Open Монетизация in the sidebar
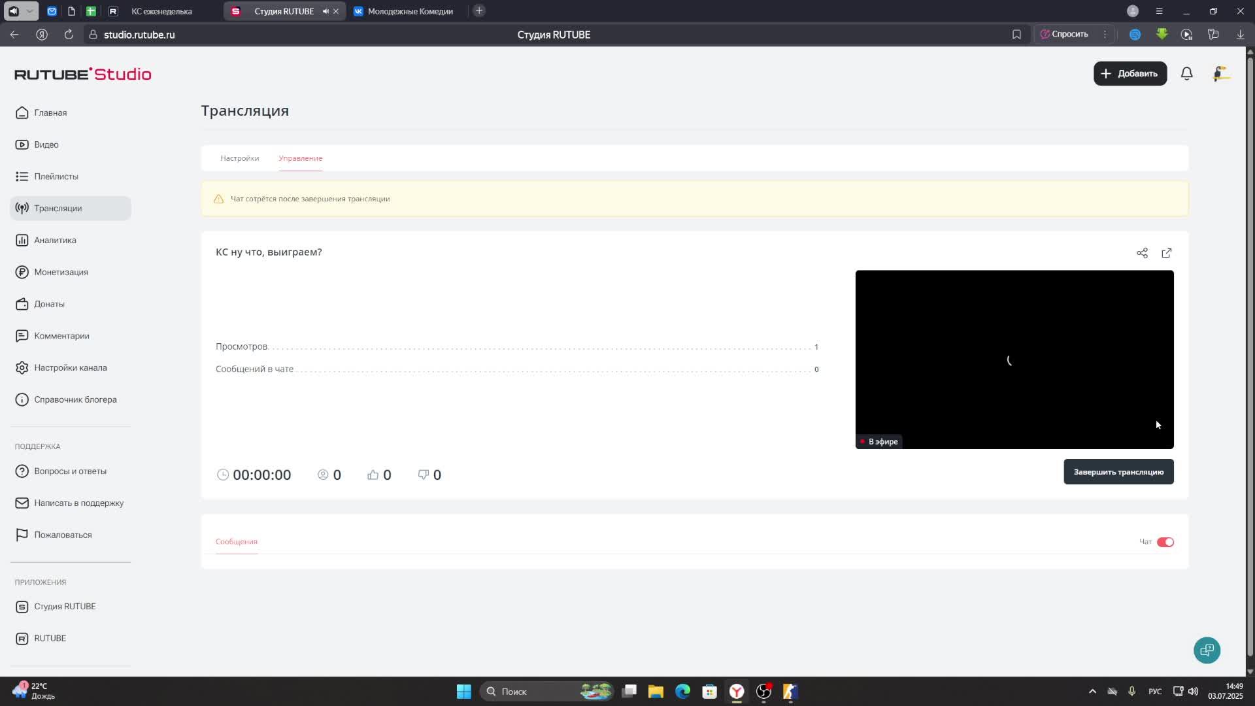Viewport: 1255px width, 706px height. tap(61, 272)
